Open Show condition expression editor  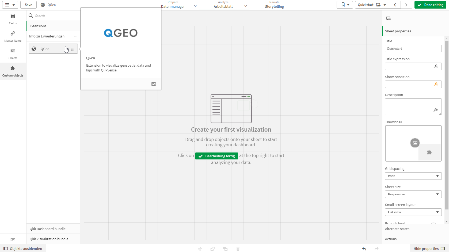point(436,84)
